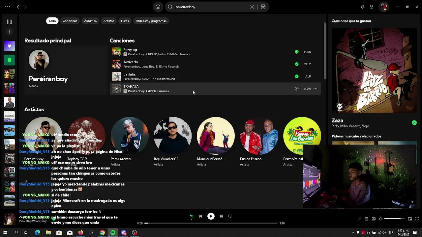The width and height of the screenshot is (422, 237).
Task: Toggle saved checkmark for Zaza
Action: [414, 123]
